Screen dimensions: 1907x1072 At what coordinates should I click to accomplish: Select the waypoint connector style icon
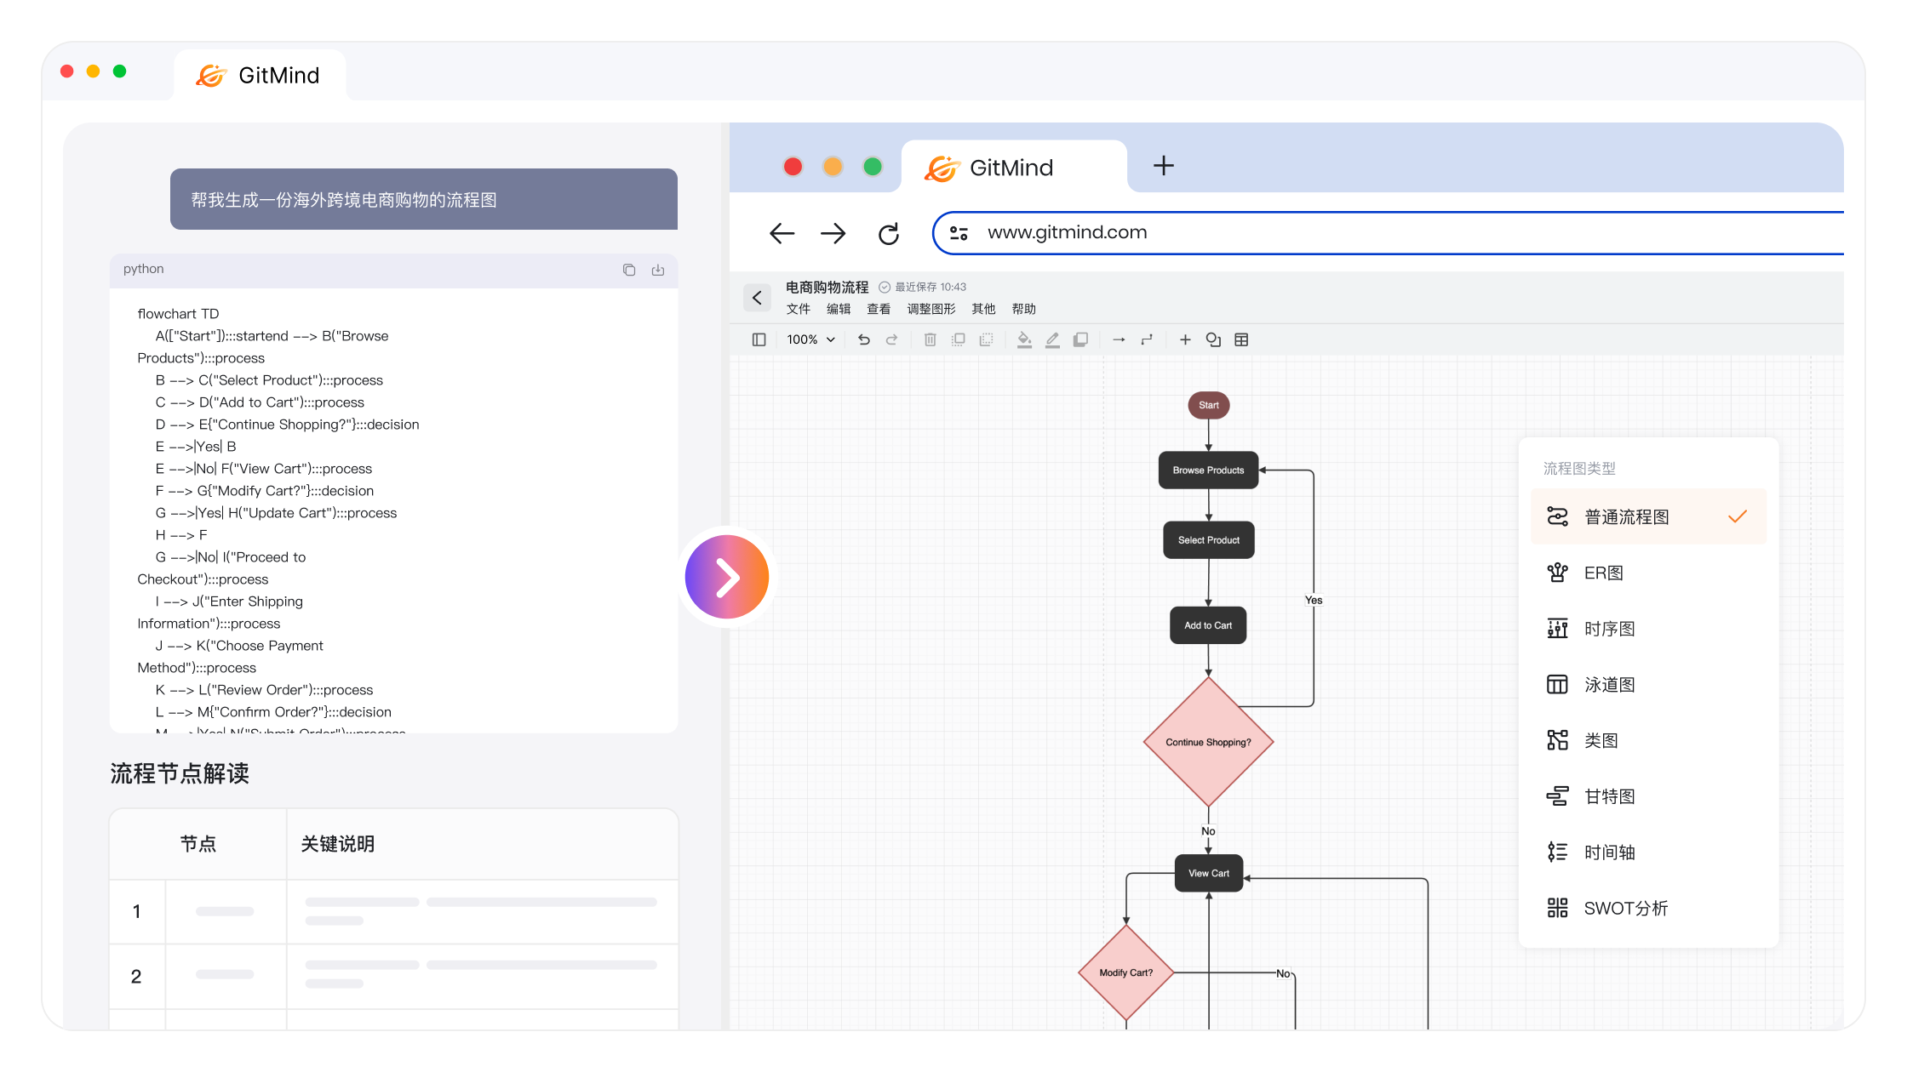tap(1147, 339)
